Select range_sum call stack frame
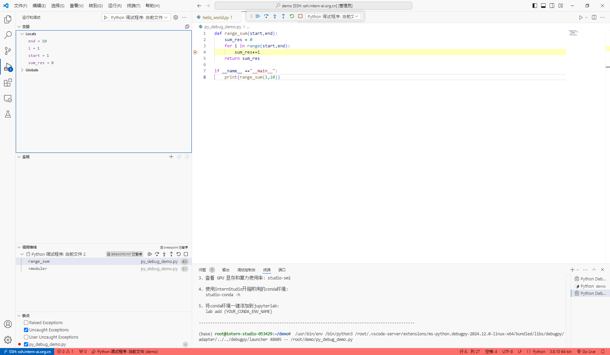Image resolution: width=610 pixels, height=355 pixels. 104,261
